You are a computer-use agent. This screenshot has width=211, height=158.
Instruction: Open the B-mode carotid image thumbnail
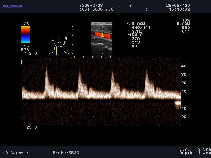102,39
